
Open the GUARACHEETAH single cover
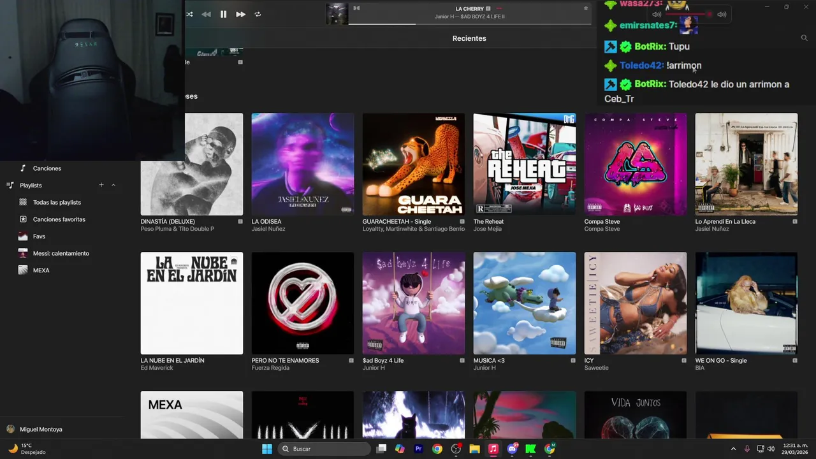(x=414, y=164)
